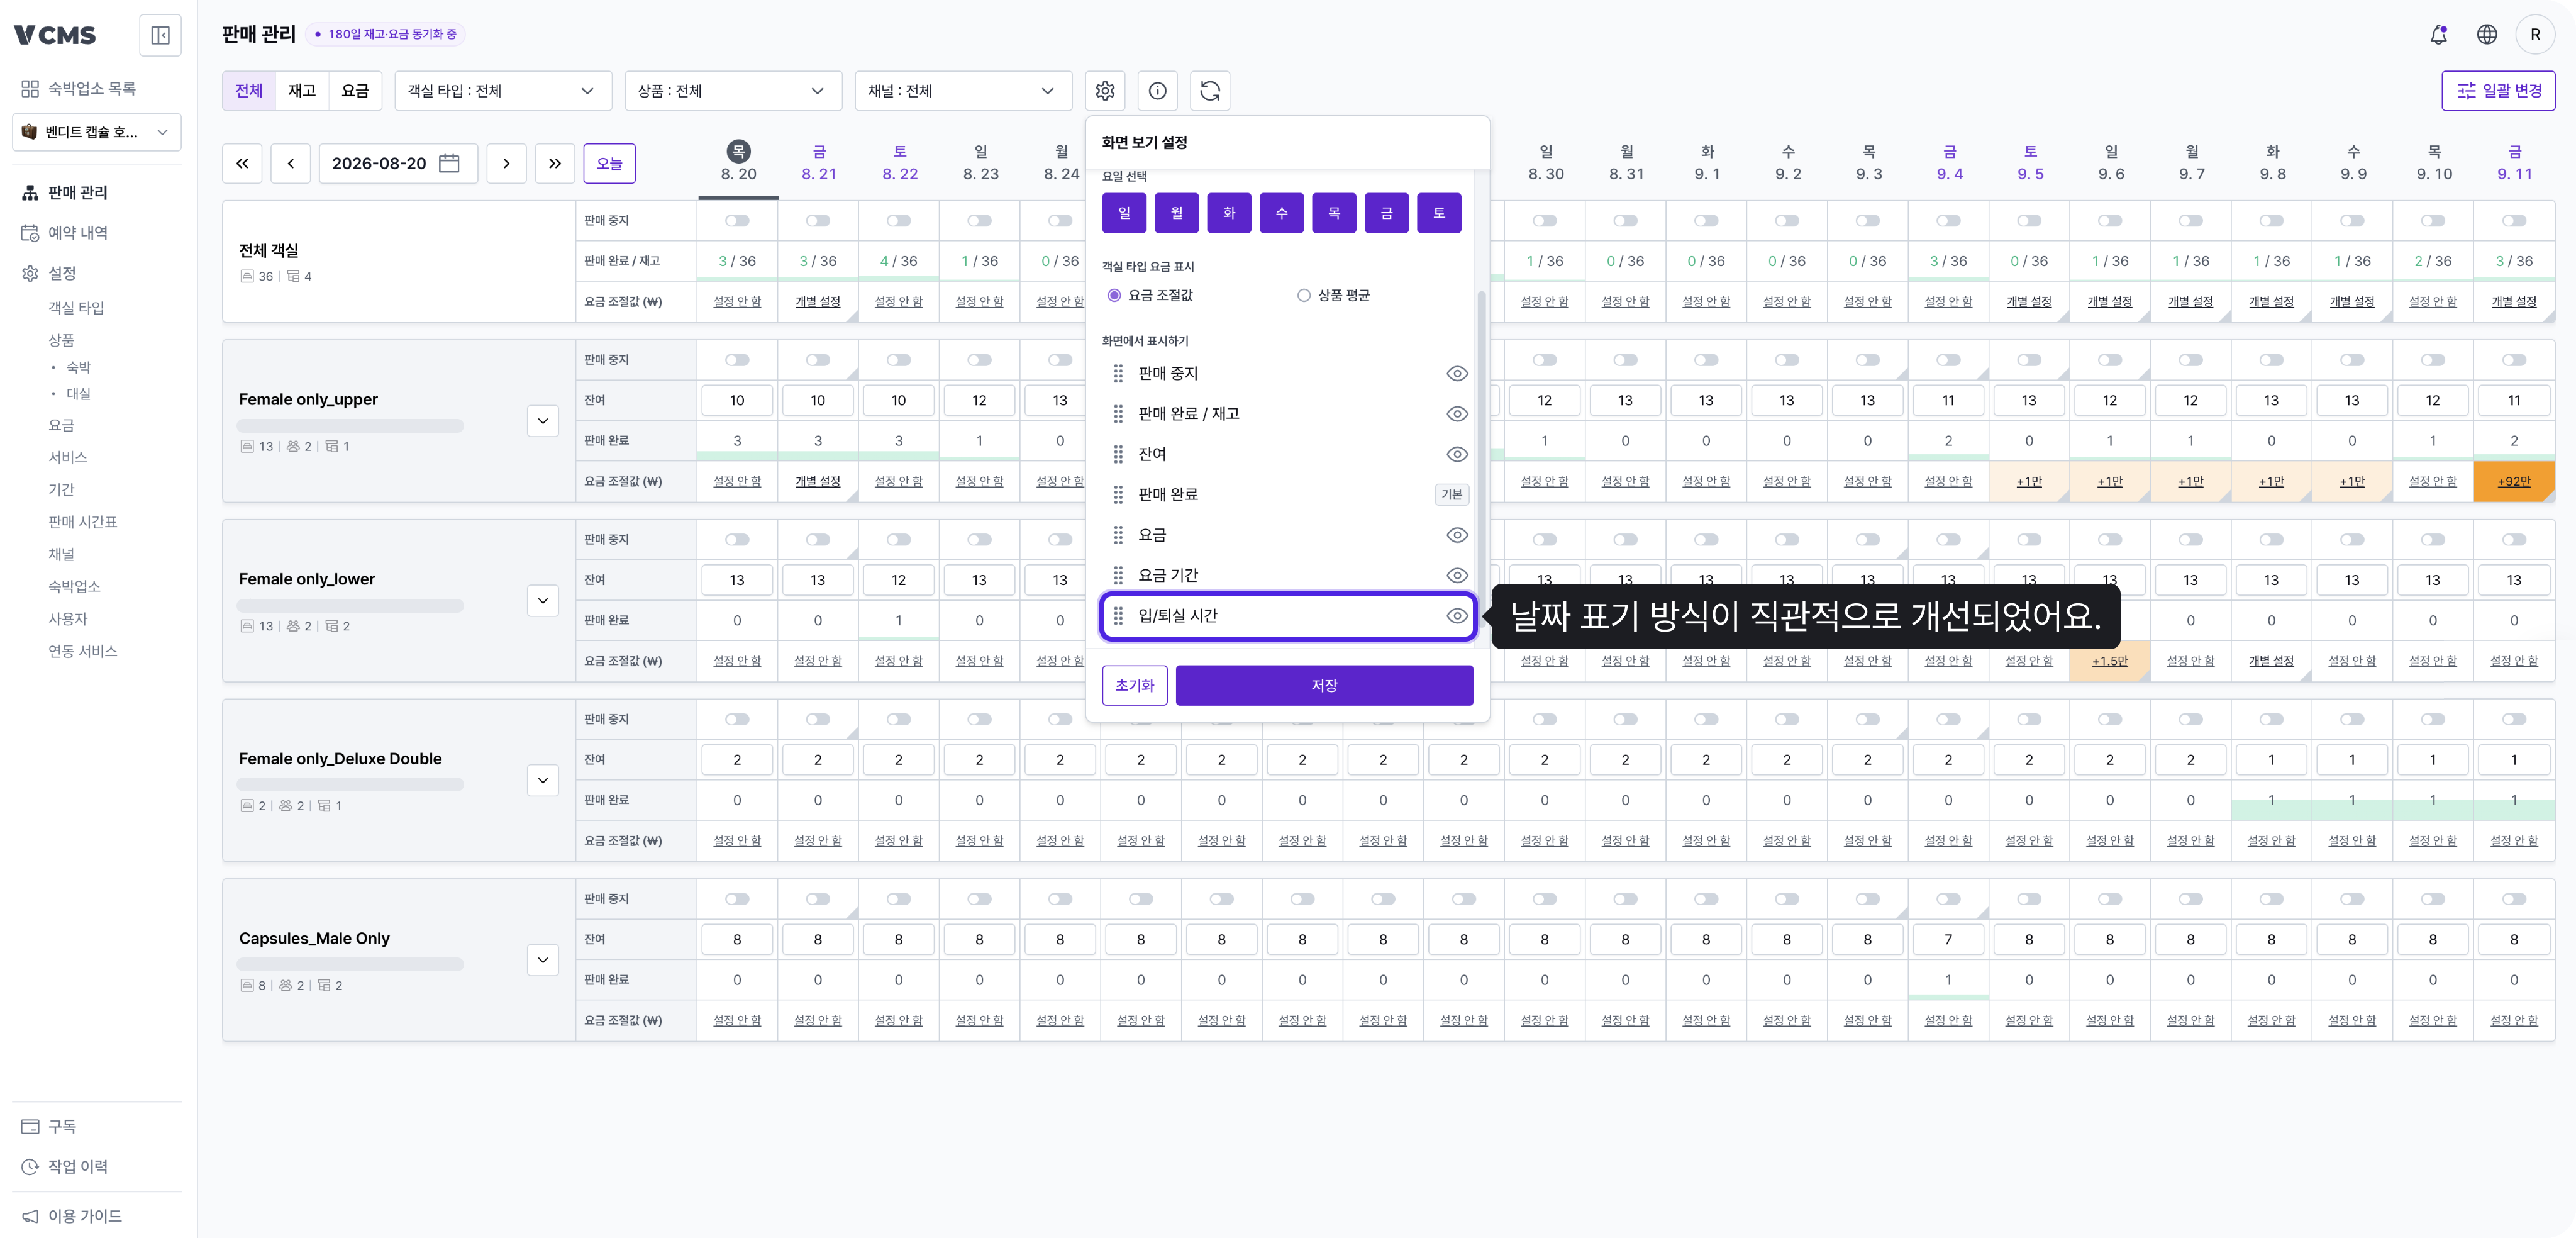Toggle visibility of the 요금 기간 row
This screenshot has height=1238, width=2576.
(1457, 575)
